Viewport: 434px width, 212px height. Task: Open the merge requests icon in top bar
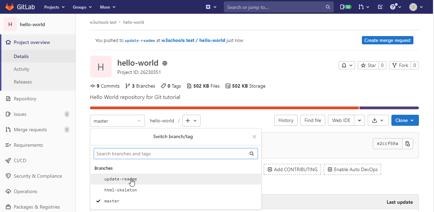tap(364, 7)
